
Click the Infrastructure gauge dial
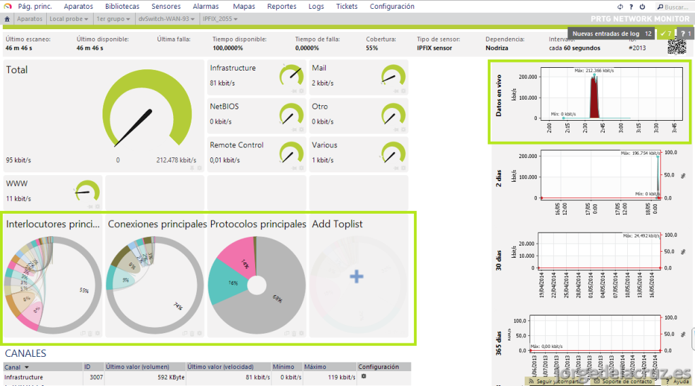point(292,76)
